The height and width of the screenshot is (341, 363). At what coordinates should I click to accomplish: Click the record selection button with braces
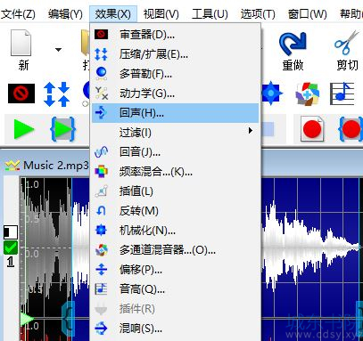(351, 129)
